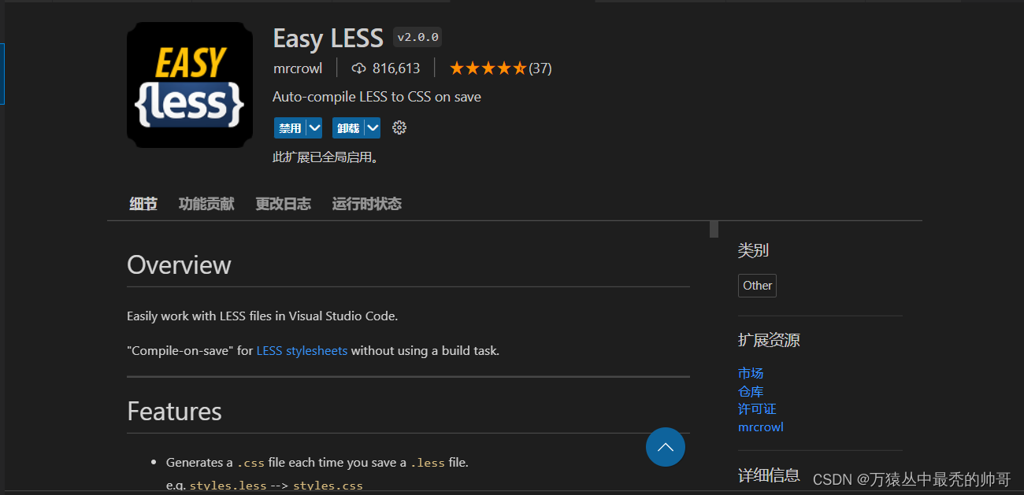Open the 更改日志 tab

(283, 203)
